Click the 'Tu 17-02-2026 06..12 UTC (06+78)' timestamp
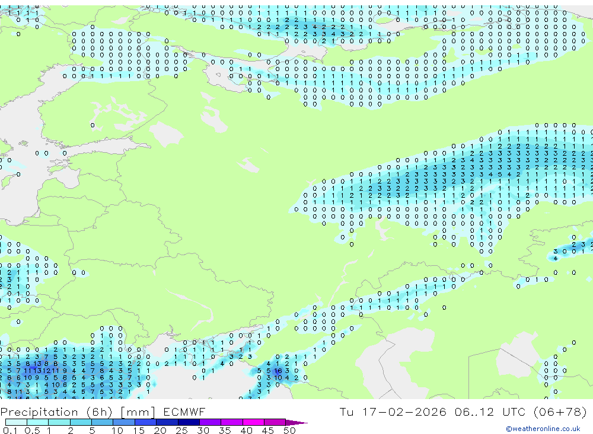 pos(463,412)
